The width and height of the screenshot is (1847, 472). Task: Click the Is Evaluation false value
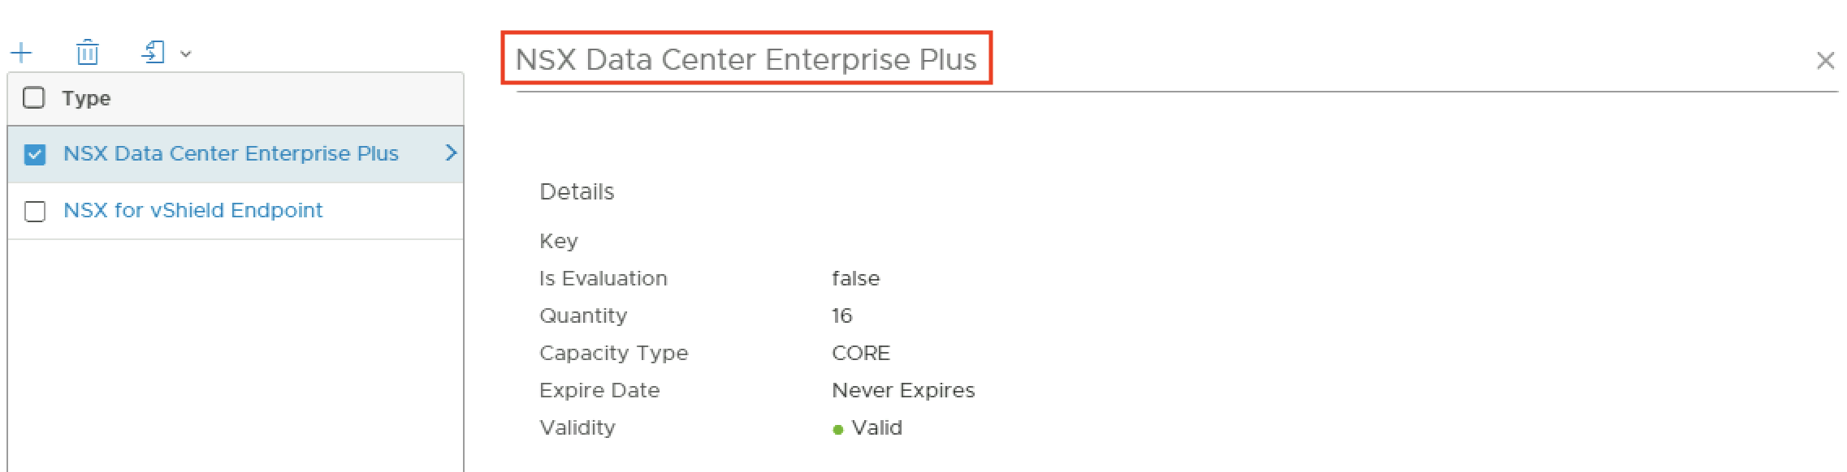click(x=856, y=279)
